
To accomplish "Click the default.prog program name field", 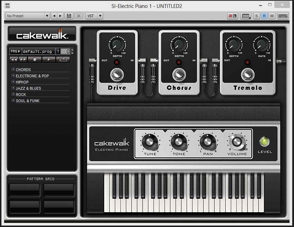I will [38, 51].
